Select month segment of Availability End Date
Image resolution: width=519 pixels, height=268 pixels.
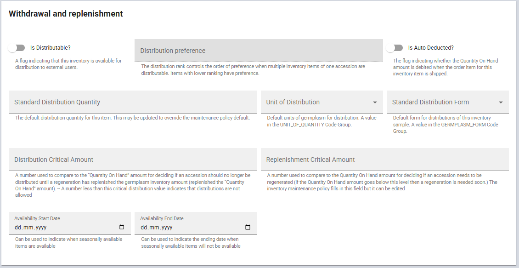coord(155,228)
